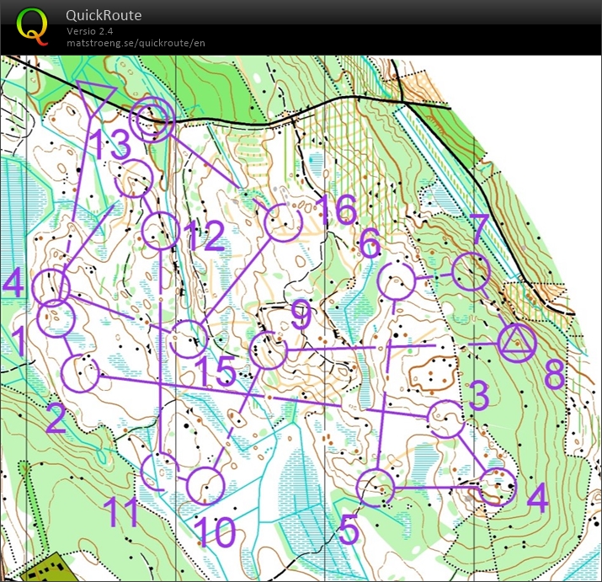602x582 pixels.
Task: Click the QuickRoute title text
Action: pos(104,15)
